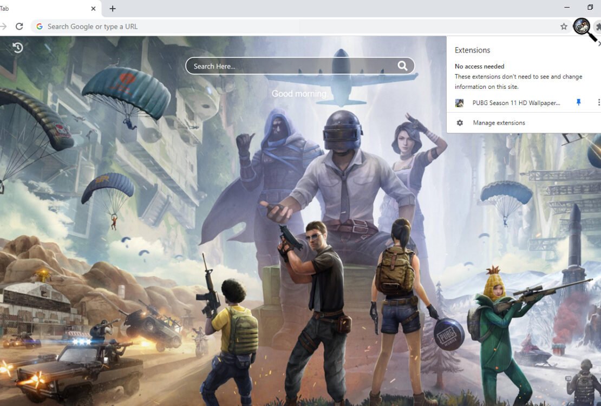Click the PUBG wallpaper thumbnail in extensions list
The width and height of the screenshot is (601, 406).
(x=460, y=103)
